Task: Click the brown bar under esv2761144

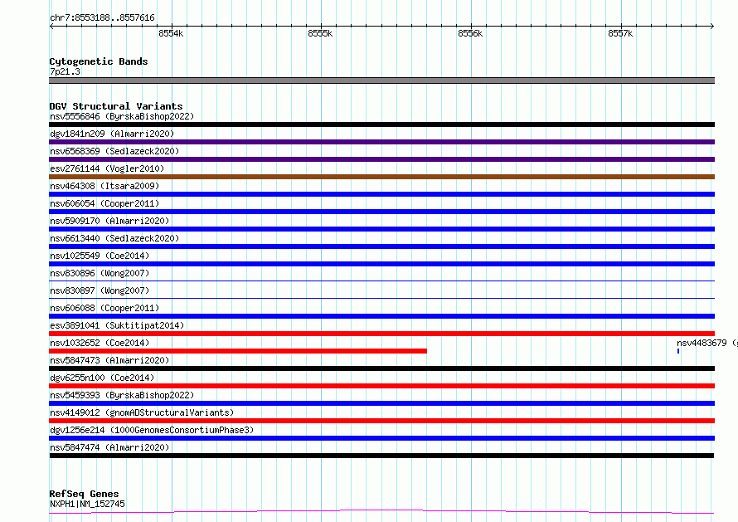Action: click(381, 177)
